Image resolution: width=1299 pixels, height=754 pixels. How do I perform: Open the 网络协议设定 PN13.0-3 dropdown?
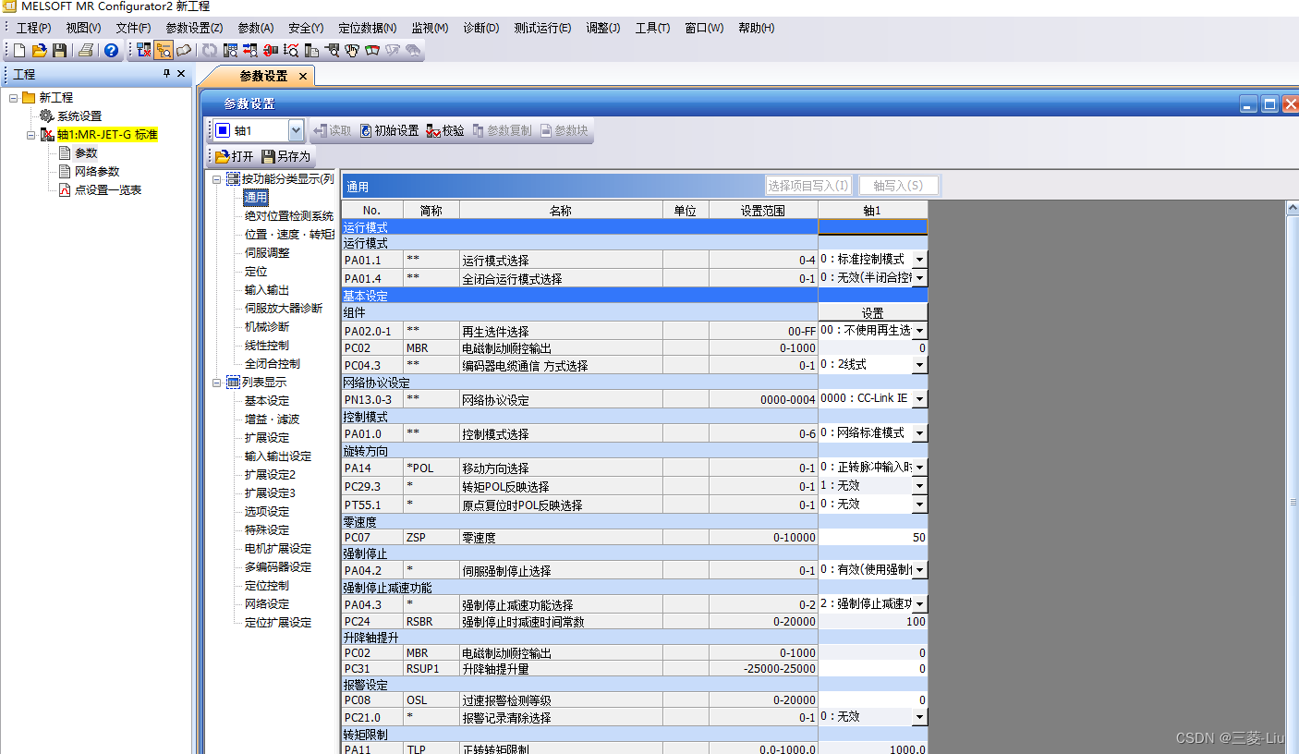coord(918,398)
